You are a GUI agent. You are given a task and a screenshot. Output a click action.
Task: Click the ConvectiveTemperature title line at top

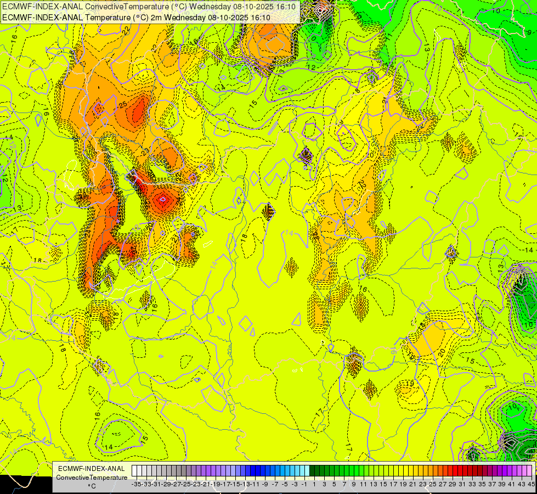pos(149,7)
